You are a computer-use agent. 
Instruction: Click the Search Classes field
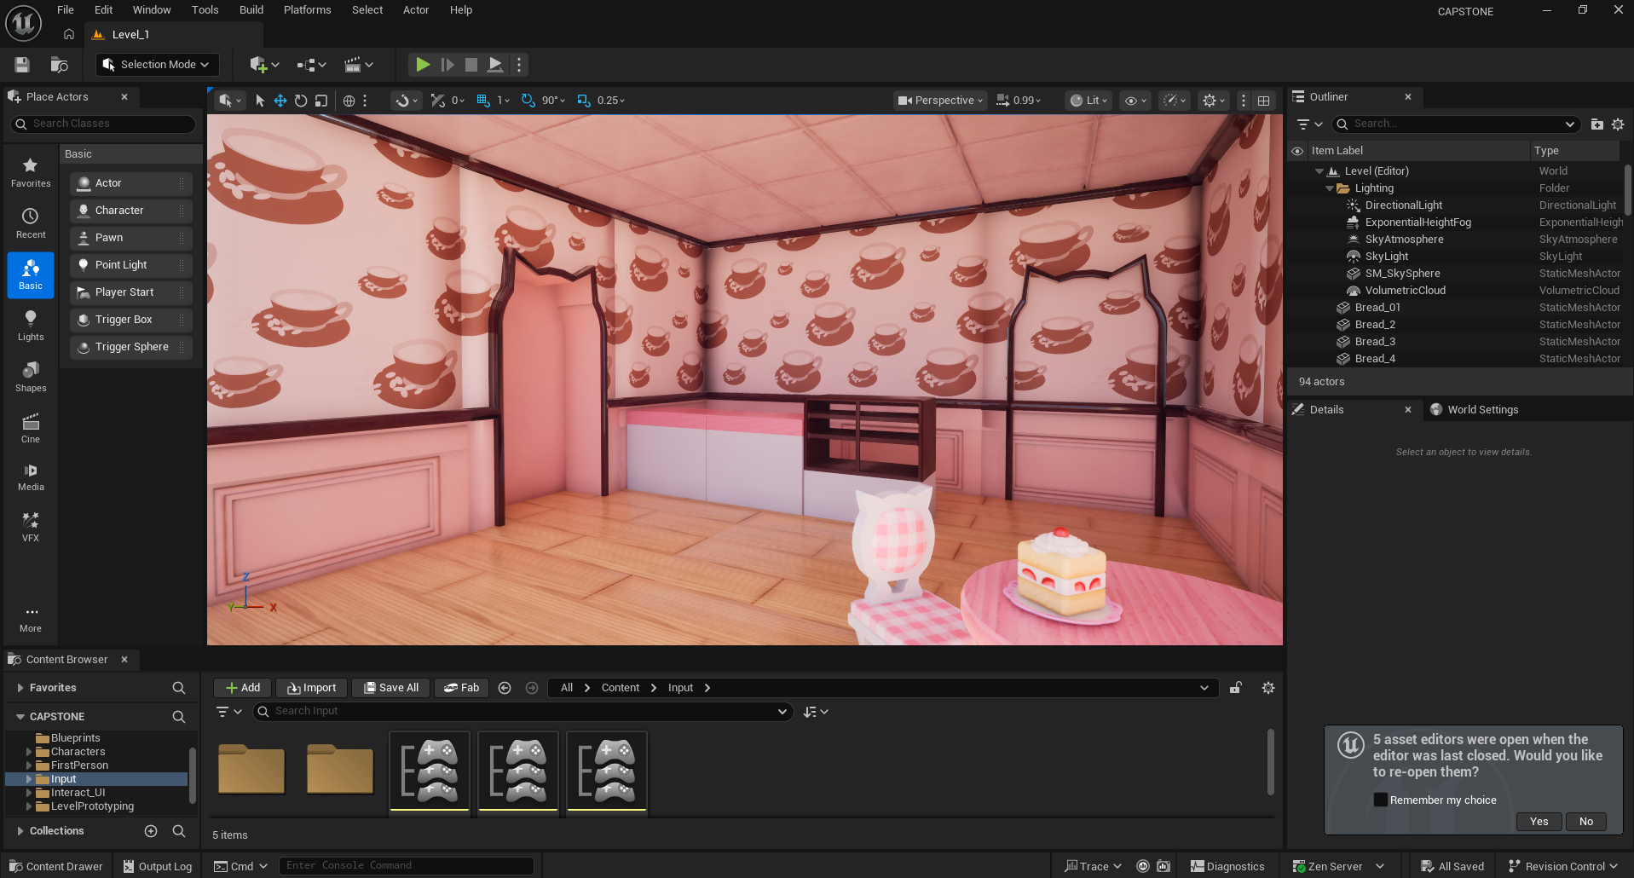(103, 124)
